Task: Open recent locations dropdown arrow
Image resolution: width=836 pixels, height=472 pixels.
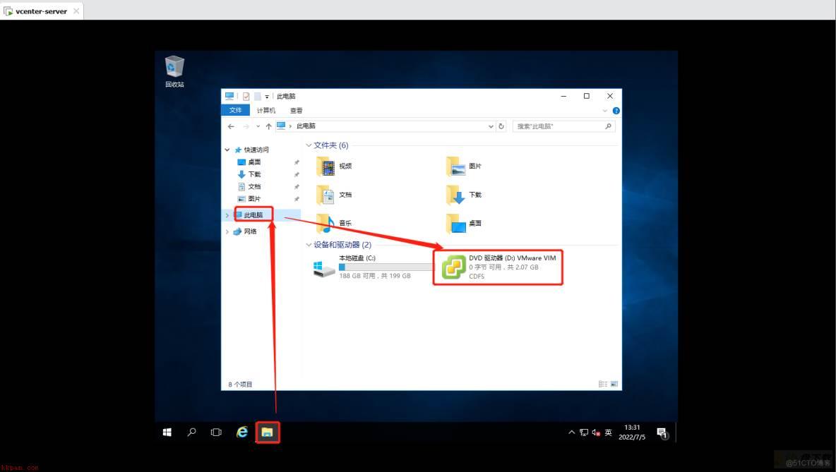Action: (258, 126)
